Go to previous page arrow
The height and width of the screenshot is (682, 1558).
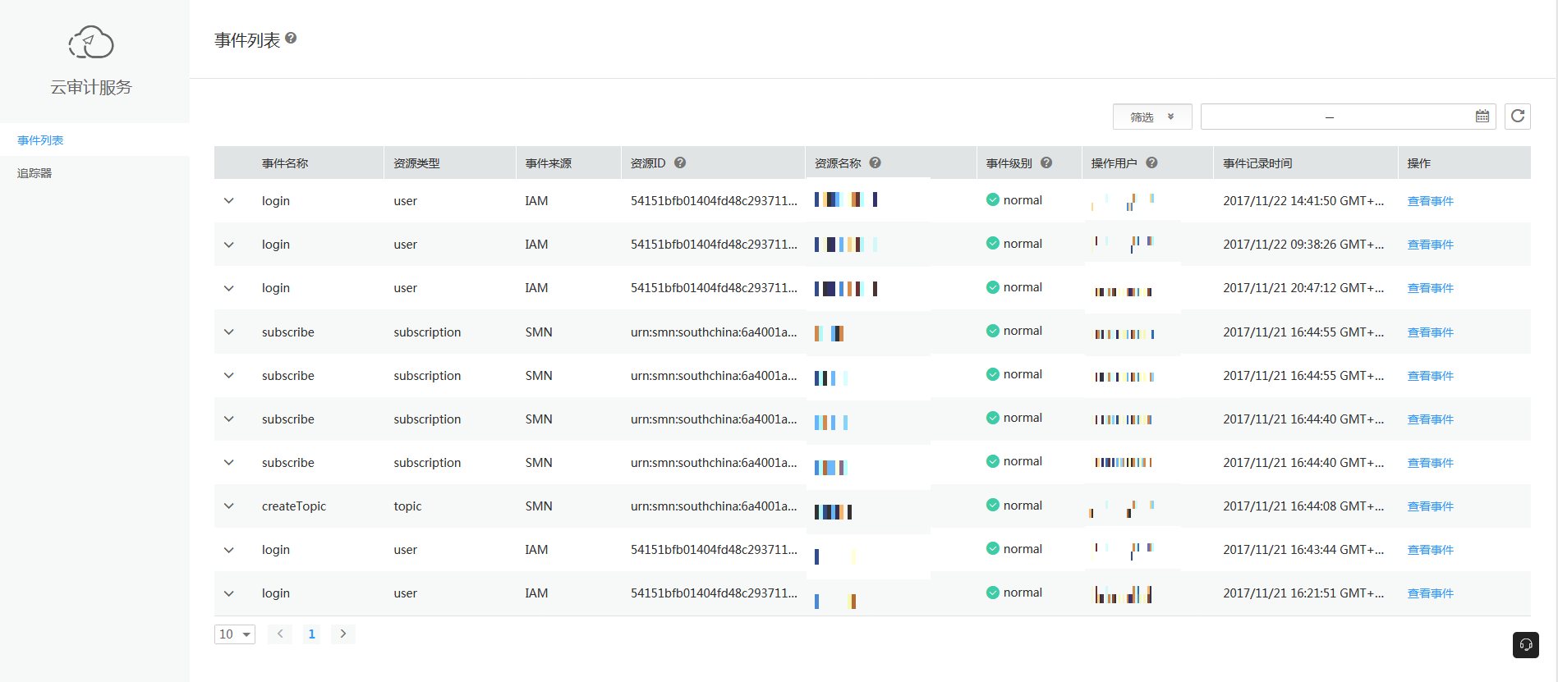coord(280,634)
